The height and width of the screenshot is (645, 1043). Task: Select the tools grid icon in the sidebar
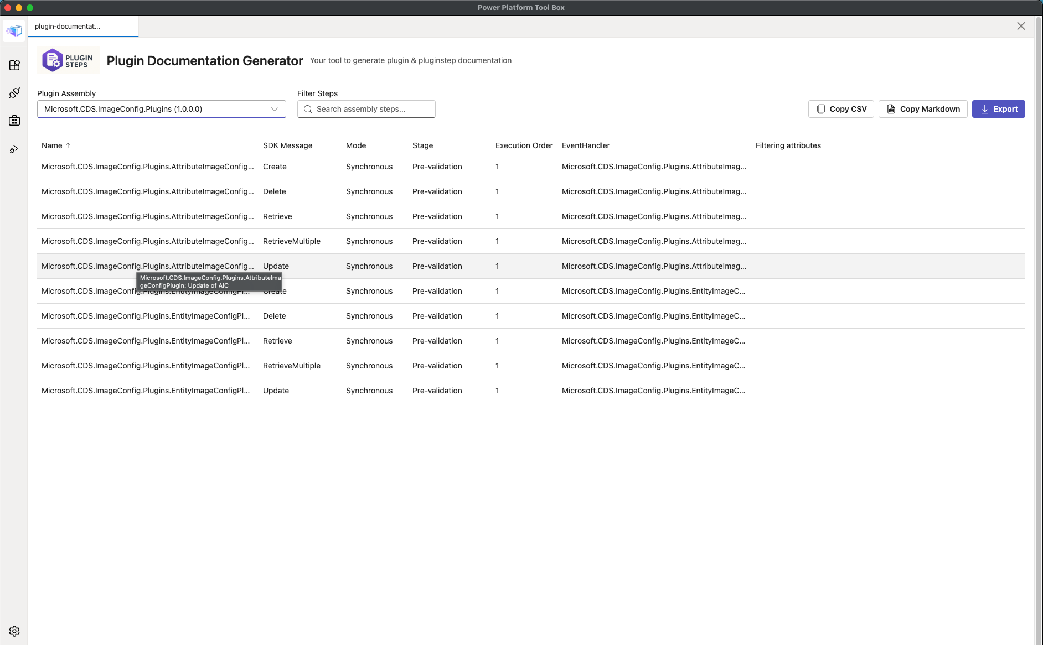click(14, 65)
